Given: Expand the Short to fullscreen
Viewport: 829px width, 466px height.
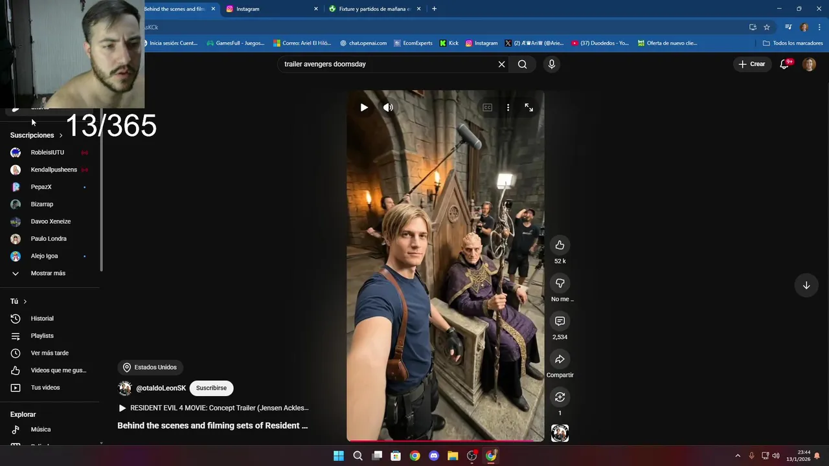Looking at the screenshot, I should (x=528, y=107).
